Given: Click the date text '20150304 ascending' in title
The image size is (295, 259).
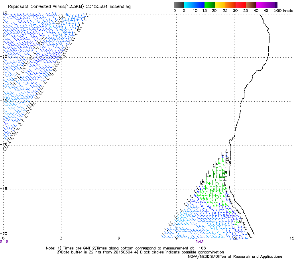Looking at the screenshot, I should pyautogui.click(x=108, y=7).
